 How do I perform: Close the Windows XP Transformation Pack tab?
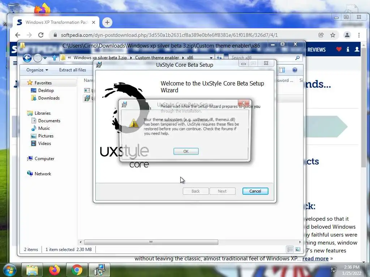tap(94, 22)
